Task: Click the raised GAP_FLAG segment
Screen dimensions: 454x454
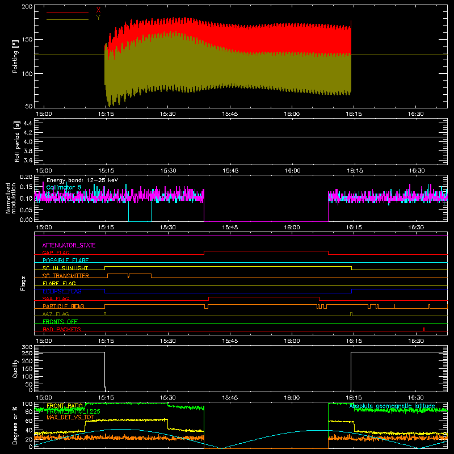Action: tap(266, 251)
